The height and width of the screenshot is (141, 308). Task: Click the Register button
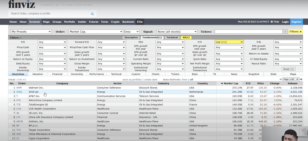[x=296, y=22]
